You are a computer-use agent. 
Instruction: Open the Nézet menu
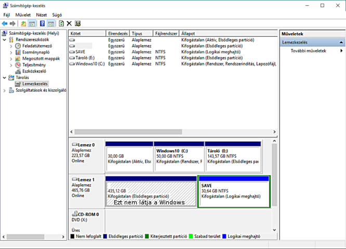[42, 15]
